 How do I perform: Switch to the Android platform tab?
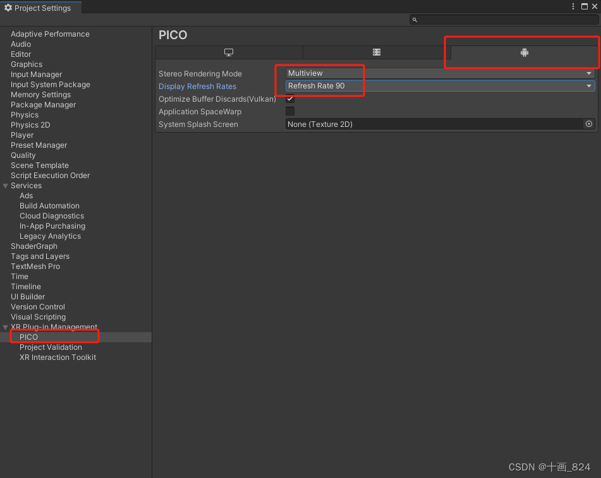(525, 52)
